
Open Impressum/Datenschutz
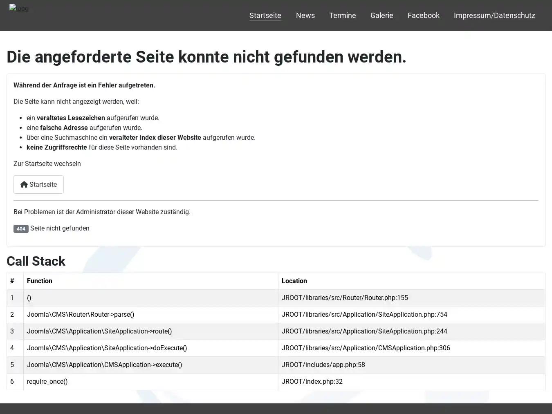(x=494, y=16)
